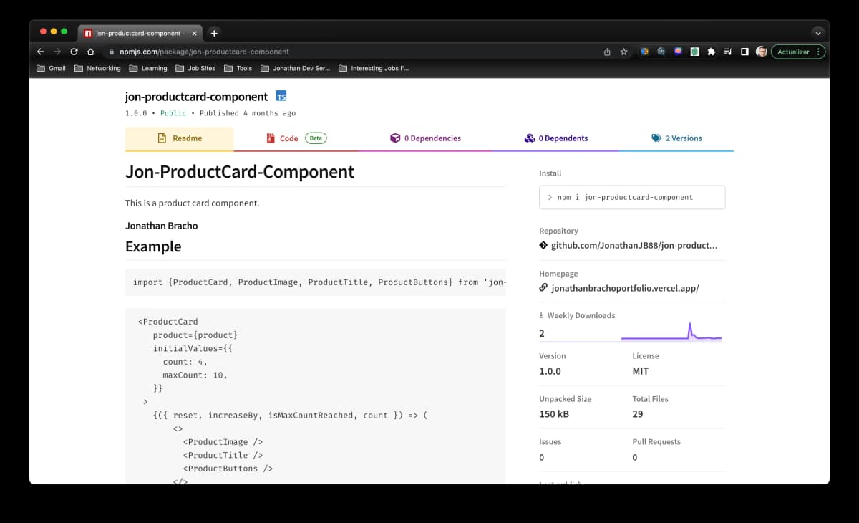
Task: Click the Issues count 0
Action: pyautogui.click(x=541, y=457)
